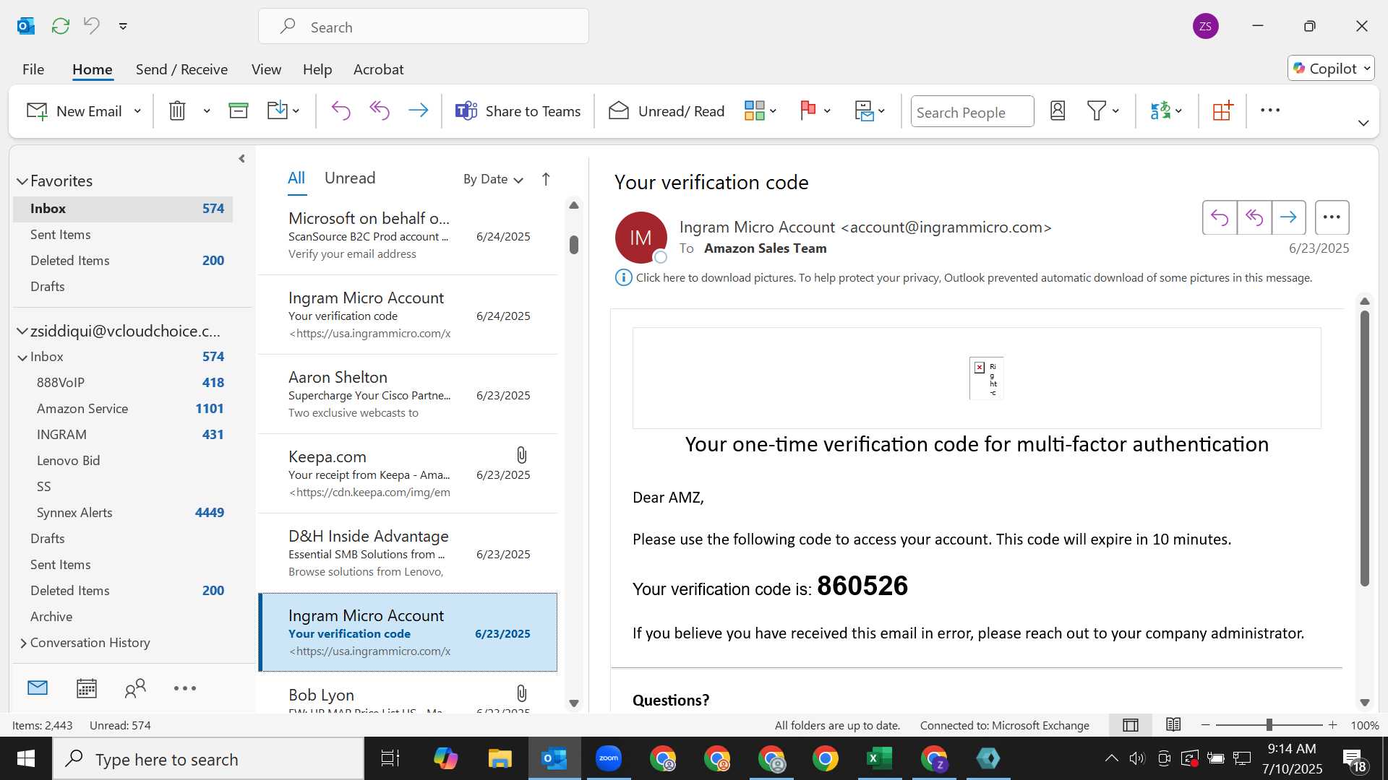1388x780 pixels.
Task: Toggle Unread/Read for selected message
Action: pos(666,110)
